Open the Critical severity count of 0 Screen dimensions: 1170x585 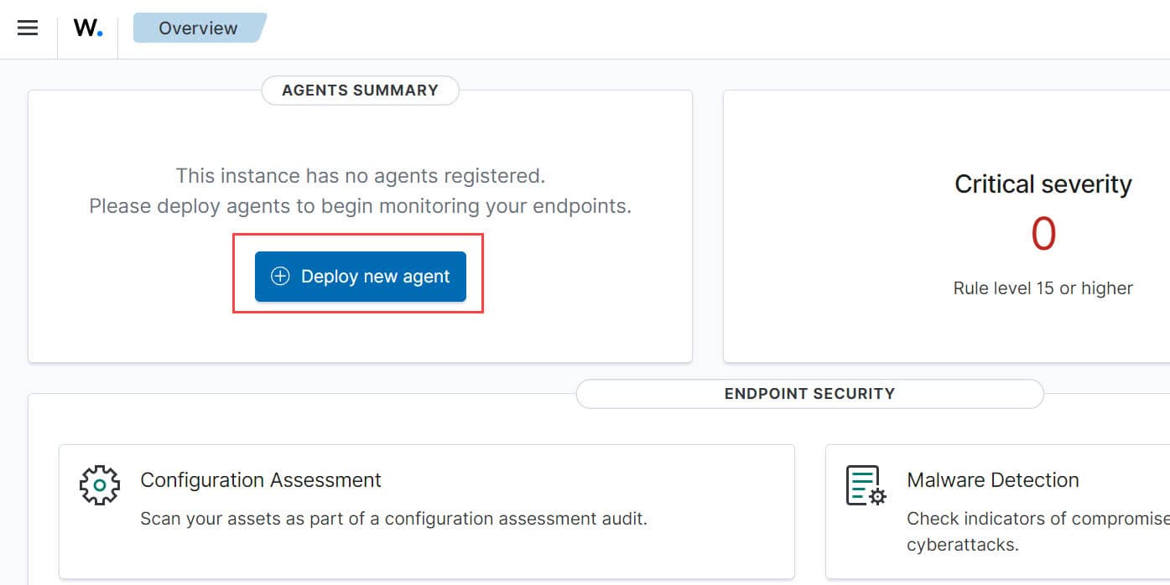tap(1043, 234)
